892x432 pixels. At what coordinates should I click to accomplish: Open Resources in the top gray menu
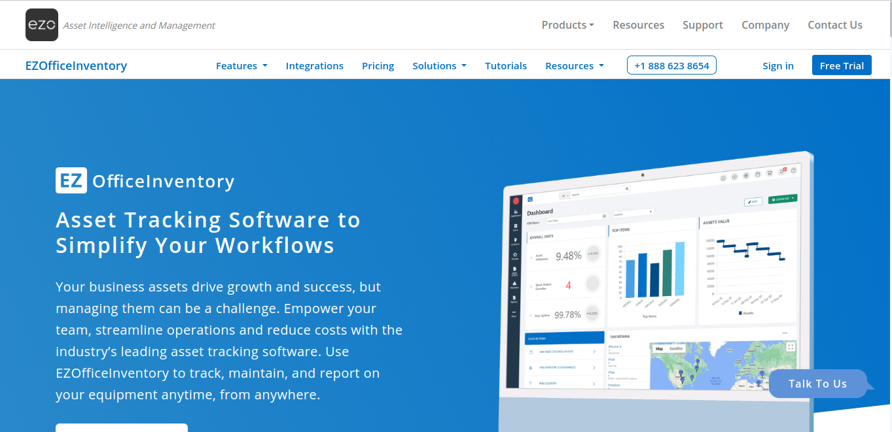(x=638, y=25)
